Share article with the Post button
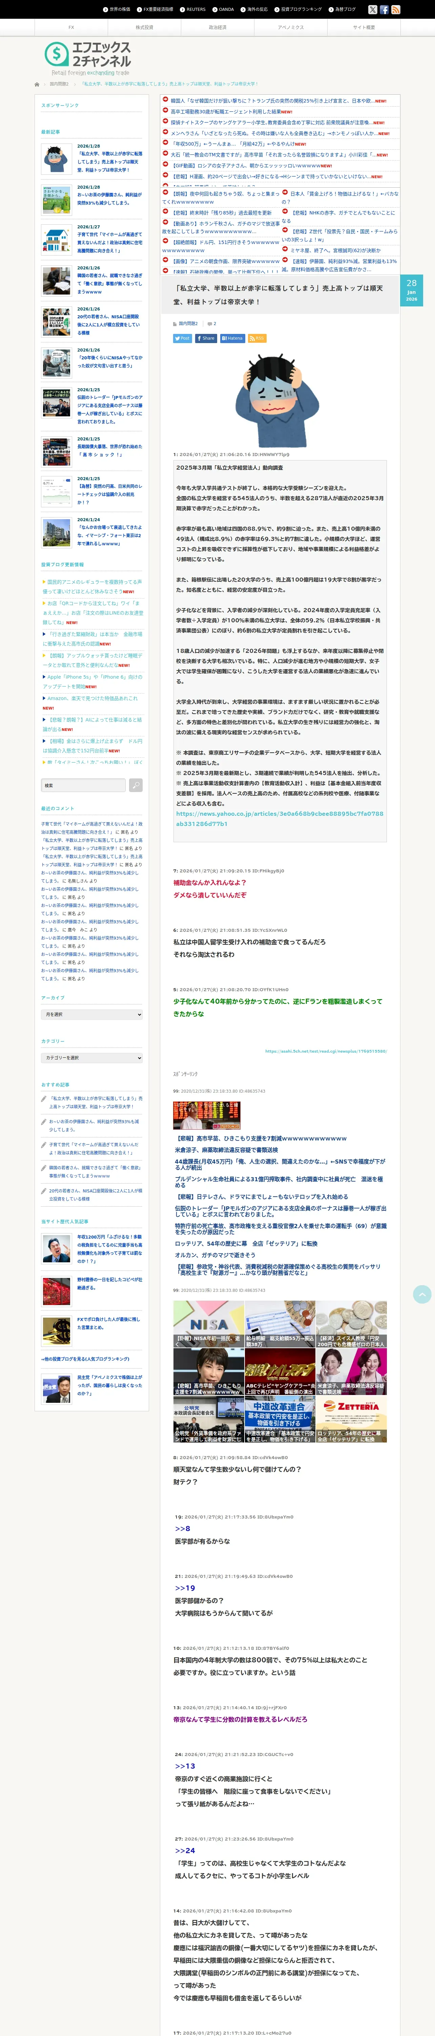The width and height of the screenshot is (435, 2036). coord(182,338)
